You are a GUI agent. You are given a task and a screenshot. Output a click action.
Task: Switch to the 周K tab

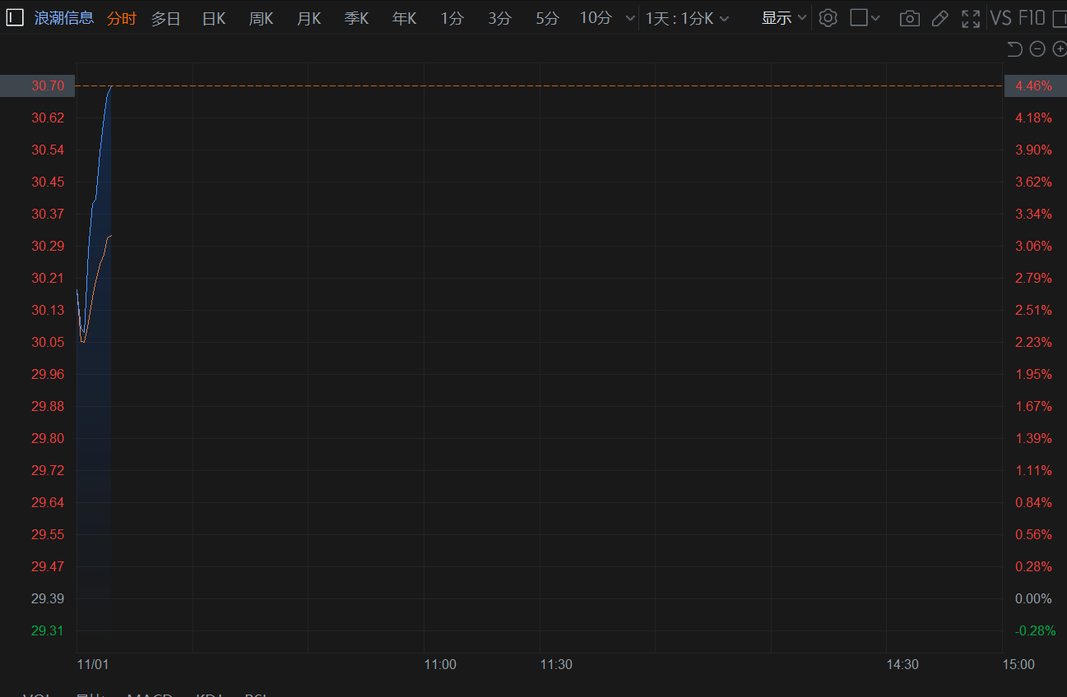click(x=262, y=18)
